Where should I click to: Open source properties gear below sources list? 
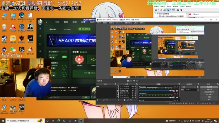coord(125,100)
